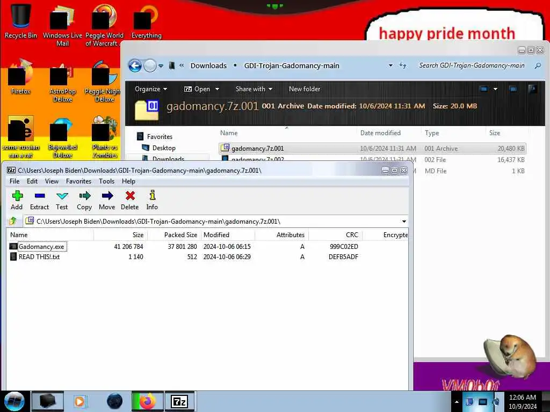Click the network icon in system tray
Viewport: 550px width, 412px height.
coord(483,401)
